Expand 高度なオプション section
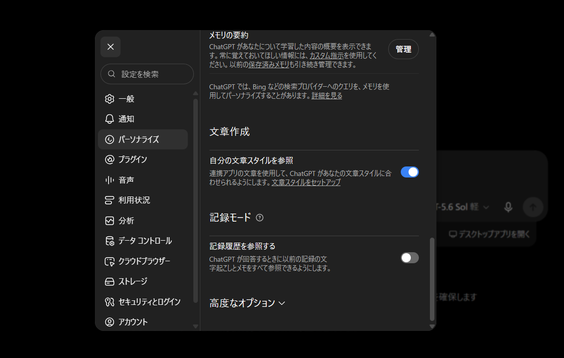564x358 pixels. coord(248,303)
